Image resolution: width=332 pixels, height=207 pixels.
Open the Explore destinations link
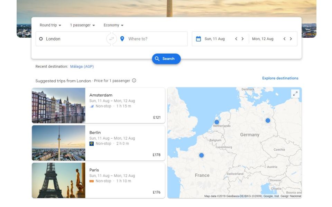pyautogui.click(x=280, y=78)
